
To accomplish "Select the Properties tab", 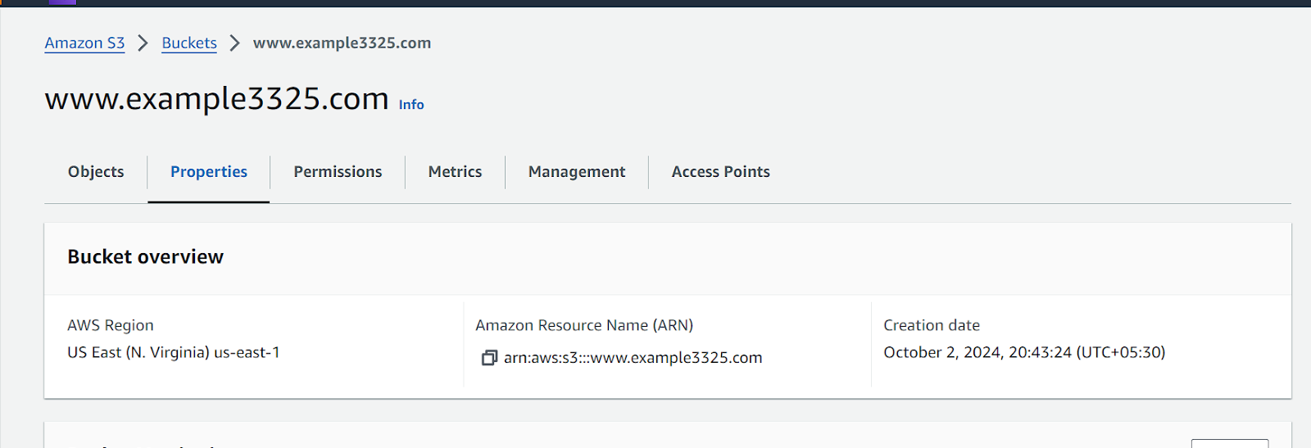I will [x=209, y=172].
